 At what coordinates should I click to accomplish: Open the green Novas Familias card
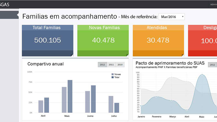pyautogui.click(x=103, y=40)
